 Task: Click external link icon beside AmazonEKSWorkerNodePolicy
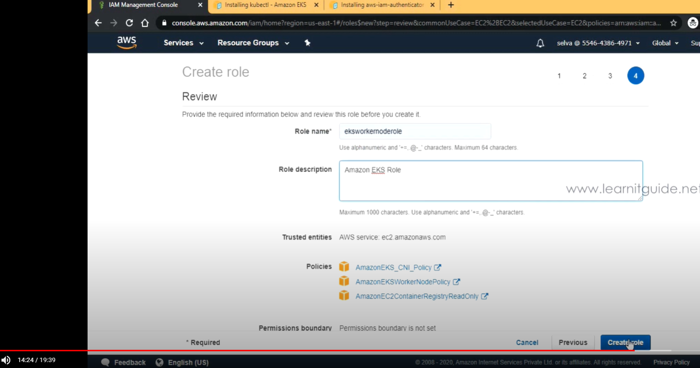457,282
